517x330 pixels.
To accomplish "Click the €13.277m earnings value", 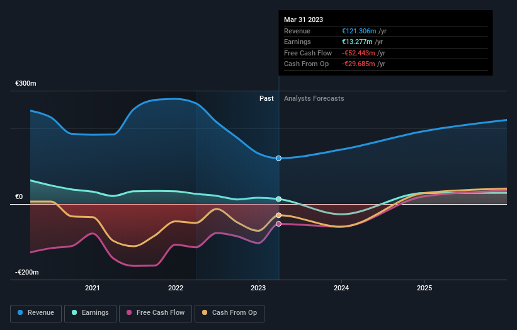I will click(357, 42).
